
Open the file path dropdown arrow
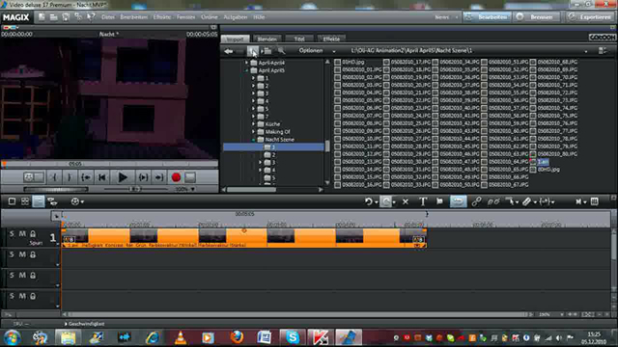586,51
